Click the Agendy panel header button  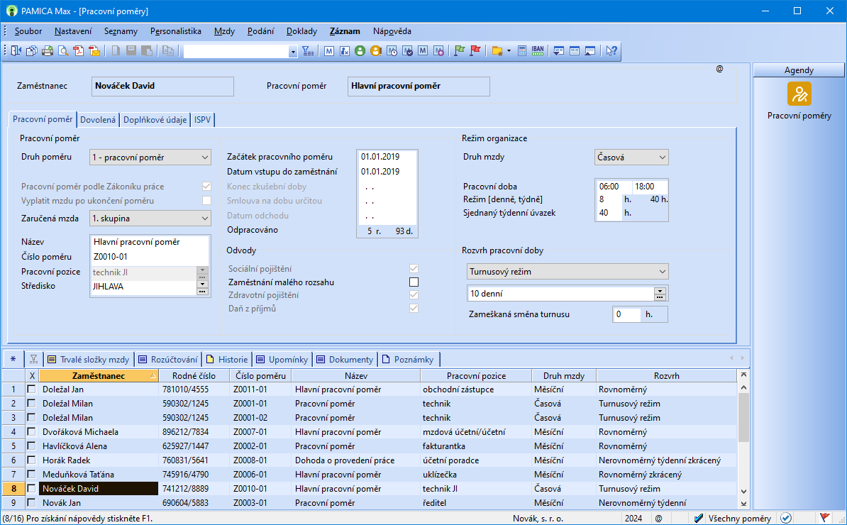[x=798, y=70]
